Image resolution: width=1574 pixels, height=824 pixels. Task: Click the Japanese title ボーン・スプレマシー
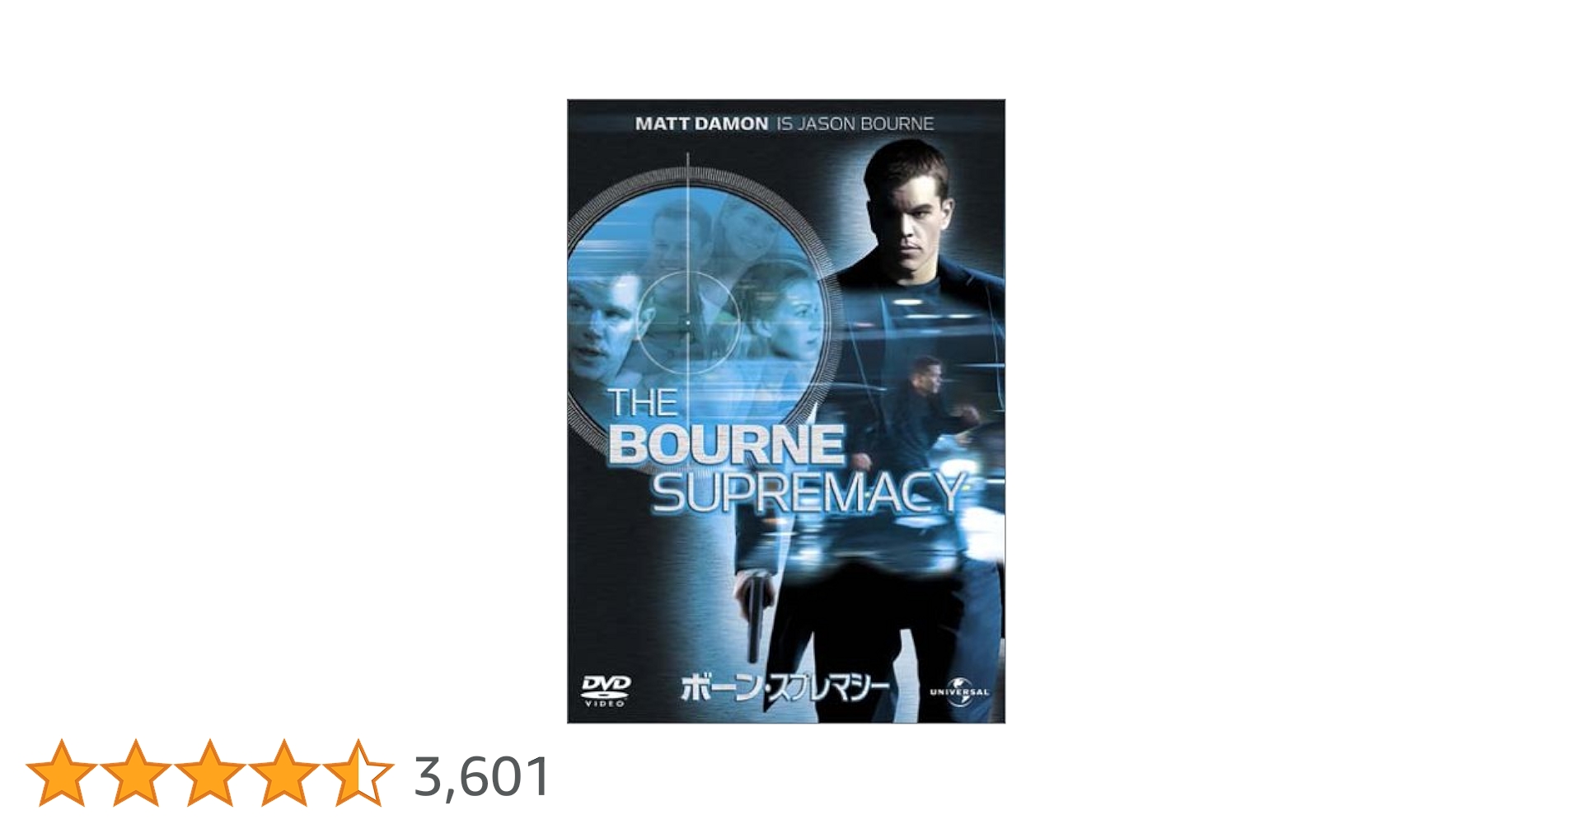coord(784,691)
